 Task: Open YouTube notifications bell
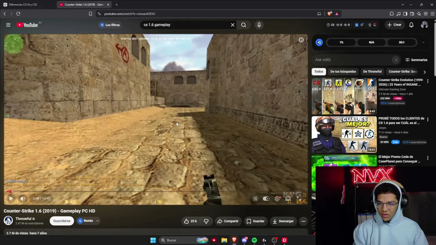[x=411, y=25]
